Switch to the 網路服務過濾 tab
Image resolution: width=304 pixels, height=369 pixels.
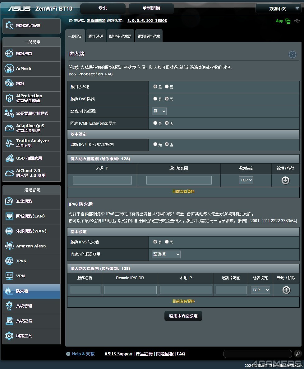149,36
